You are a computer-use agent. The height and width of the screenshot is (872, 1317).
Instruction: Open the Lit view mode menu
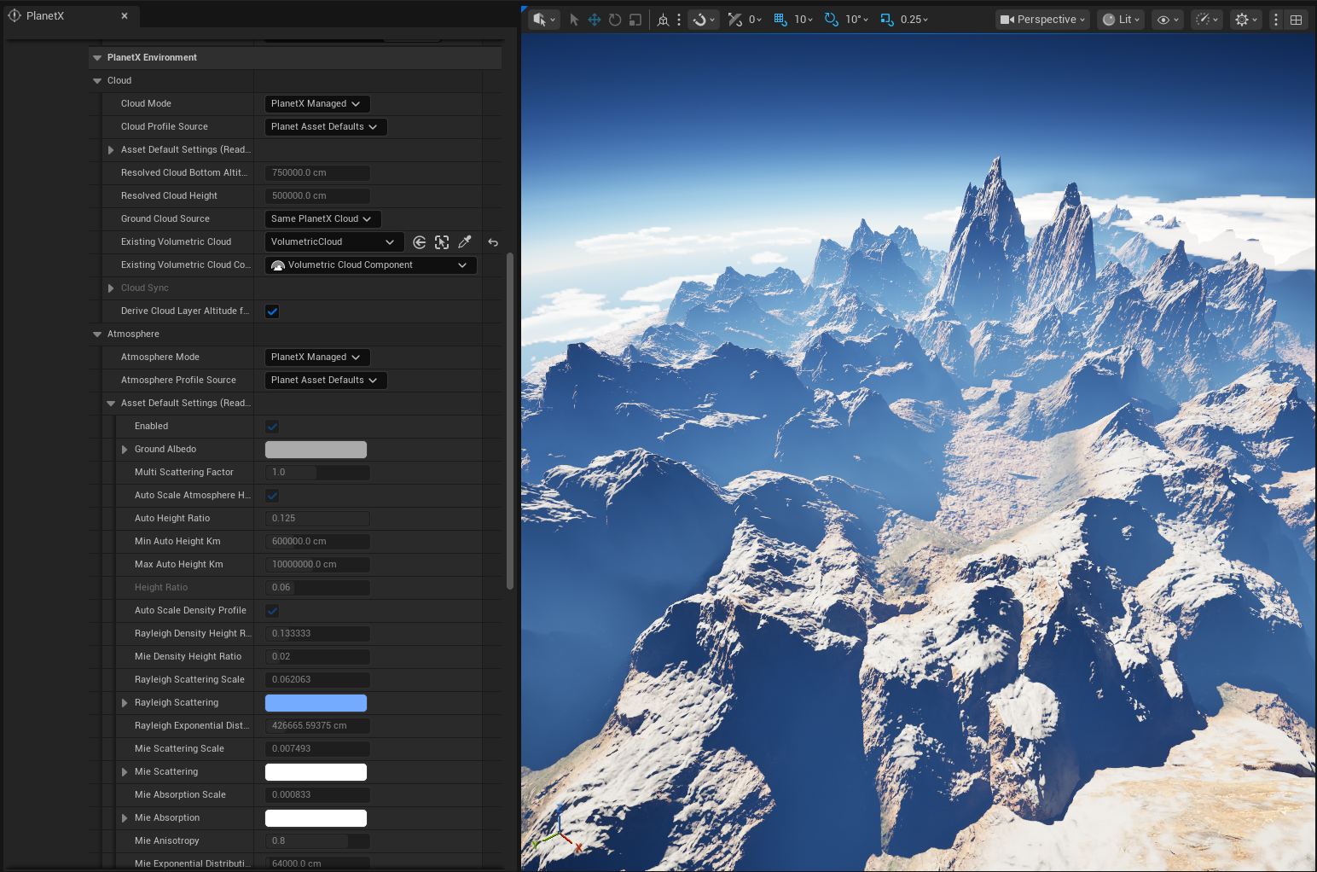(1121, 20)
